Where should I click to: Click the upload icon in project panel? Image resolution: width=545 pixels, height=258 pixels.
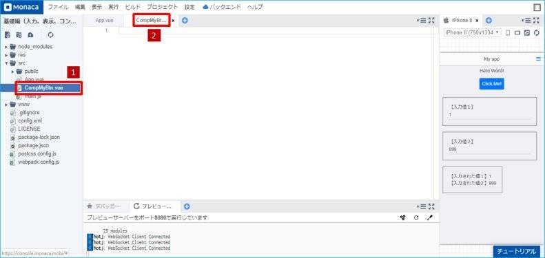click(x=30, y=35)
